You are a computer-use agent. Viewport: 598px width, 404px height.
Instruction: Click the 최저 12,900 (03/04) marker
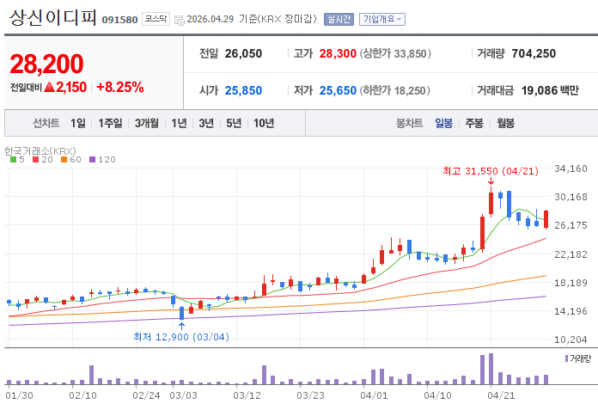tap(181, 337)
